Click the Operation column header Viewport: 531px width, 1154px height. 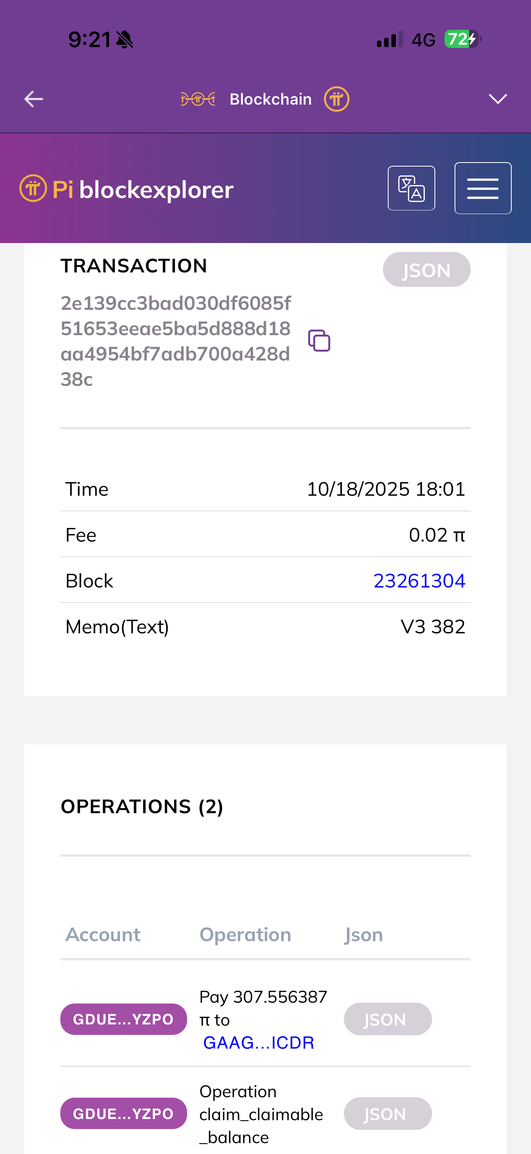tap(245, 934)
